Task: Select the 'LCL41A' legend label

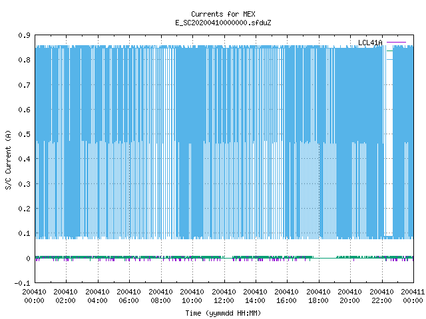Action: coord(370,43)
